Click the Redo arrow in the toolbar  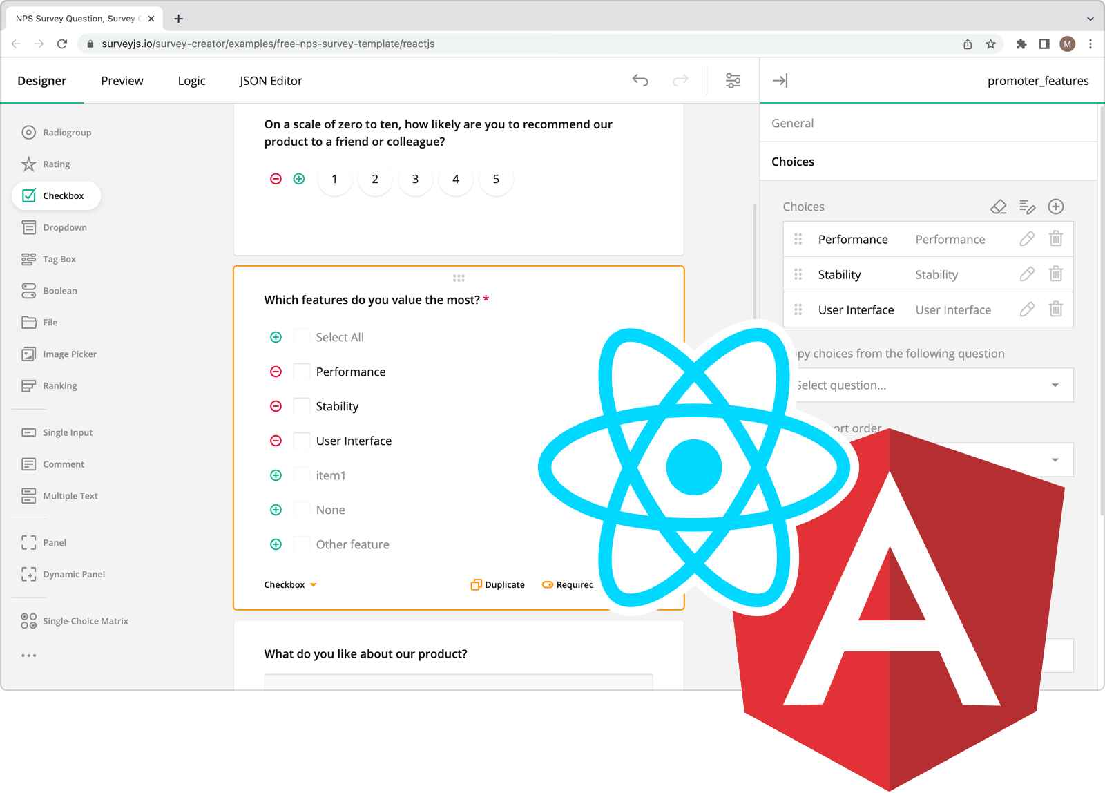[x=680, y=81]
